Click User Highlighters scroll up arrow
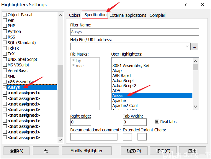The height and width of the screenshot is (159, 211). click(x=196, y=61)
